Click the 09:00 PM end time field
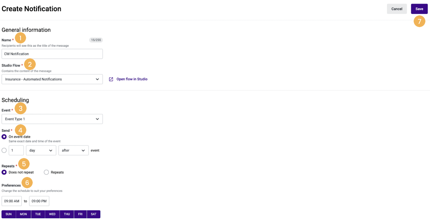This screenshot has height=223, width=430. click(x=39, y=201)
